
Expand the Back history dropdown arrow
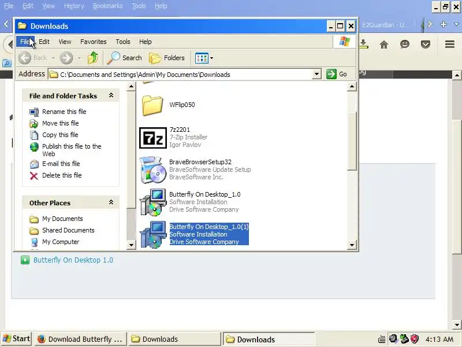point(53,58)
